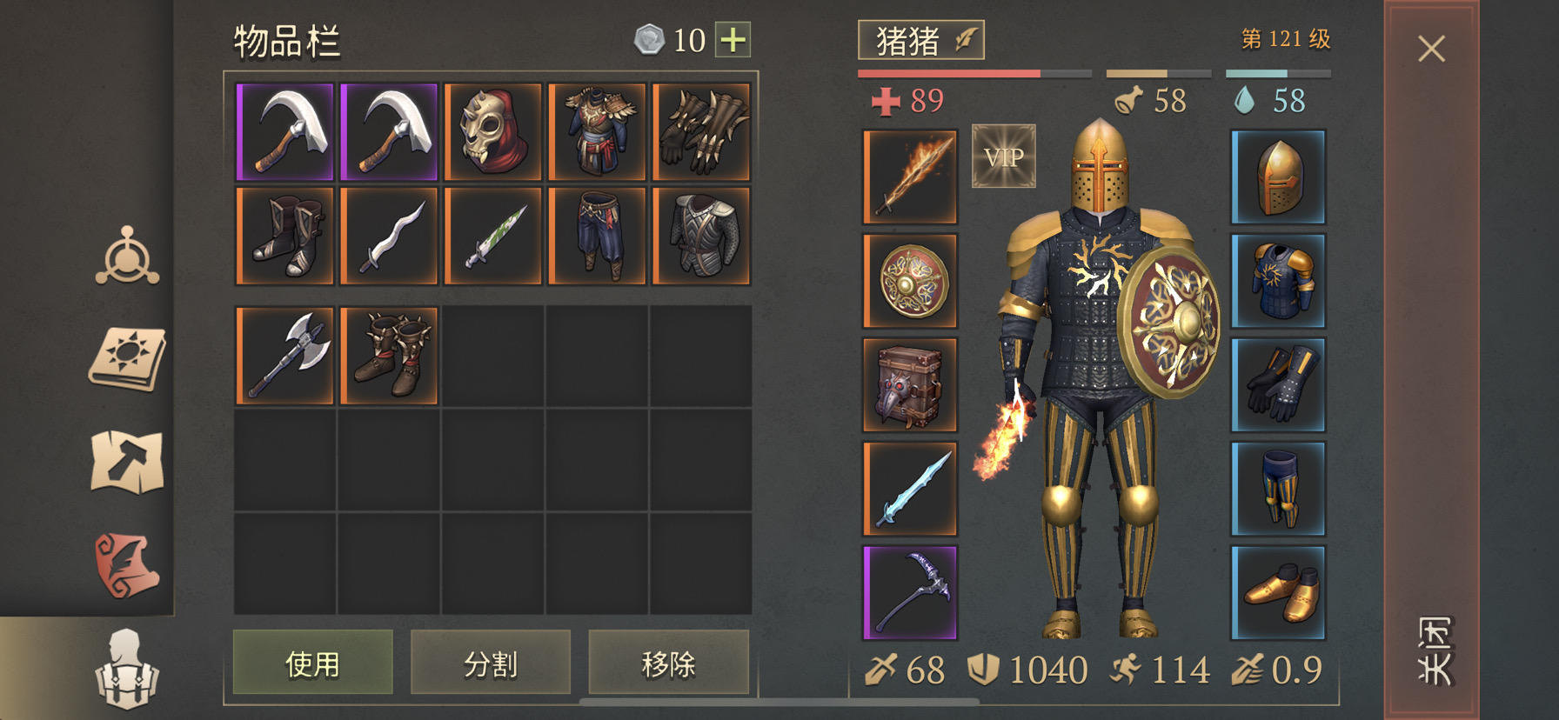Select the battle axe in inventory
This screenshot has width=1559, height=720.
coord(285,355)
